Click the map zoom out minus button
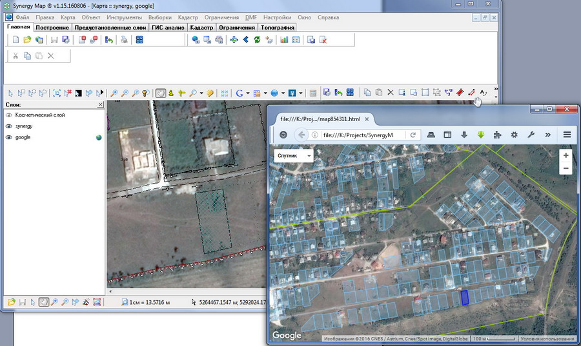This screenshot has height=346, width=581. [566, 168]
